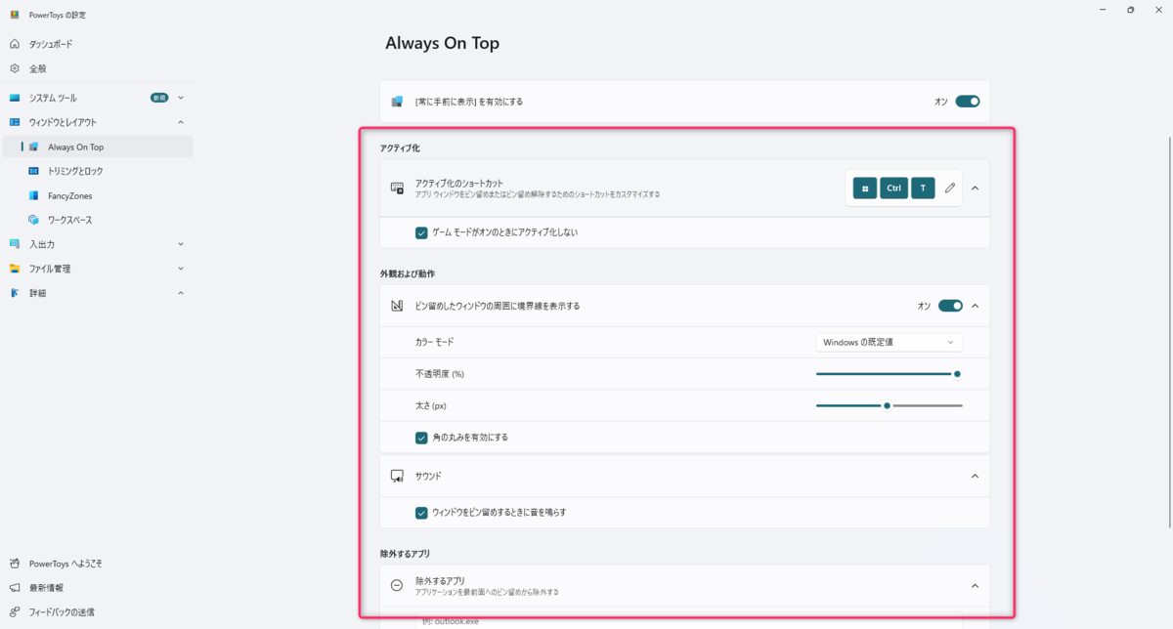Click the ワークスペース cube icon
This screenshot has width=1173, height=629.
[x=33, y=220]
